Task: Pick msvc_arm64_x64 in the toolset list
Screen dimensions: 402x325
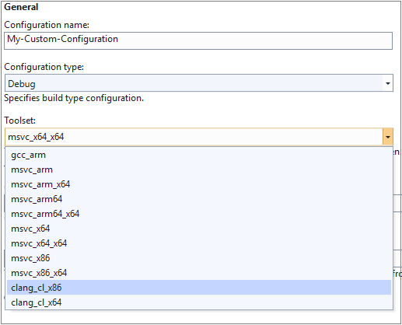Action: (x=199, y=214)
